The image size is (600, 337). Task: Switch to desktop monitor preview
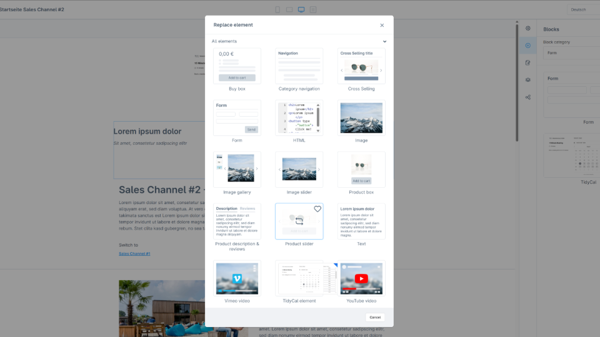(301, 9)
